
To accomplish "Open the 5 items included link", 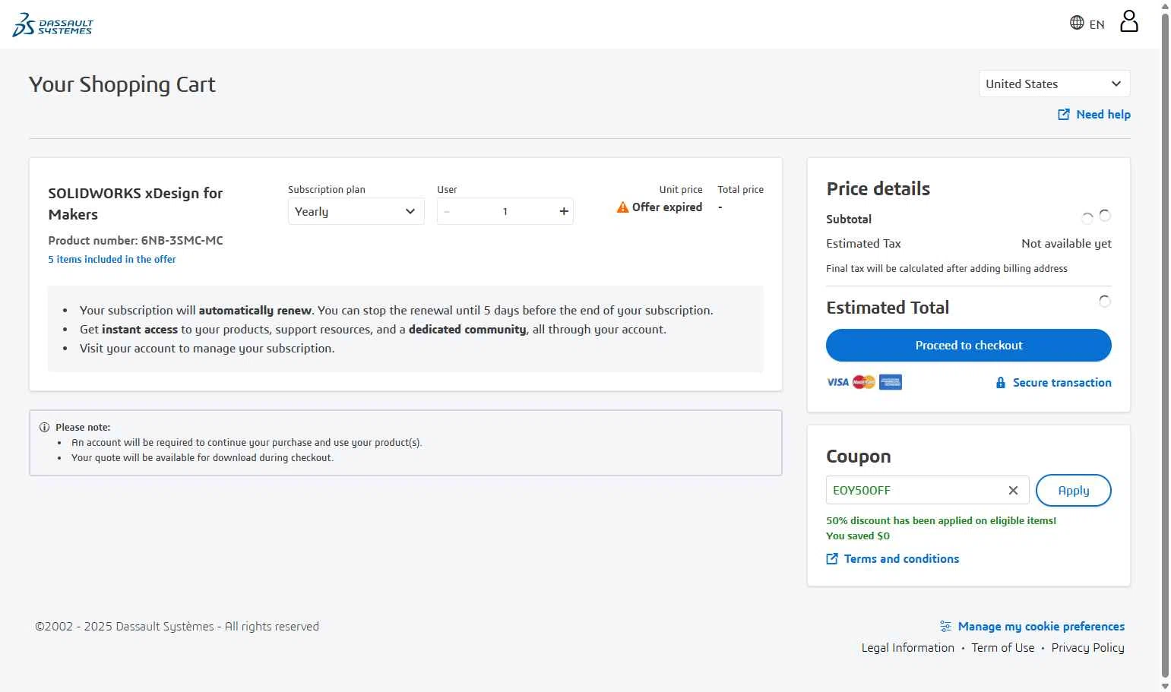I will (x=112, y=260).
